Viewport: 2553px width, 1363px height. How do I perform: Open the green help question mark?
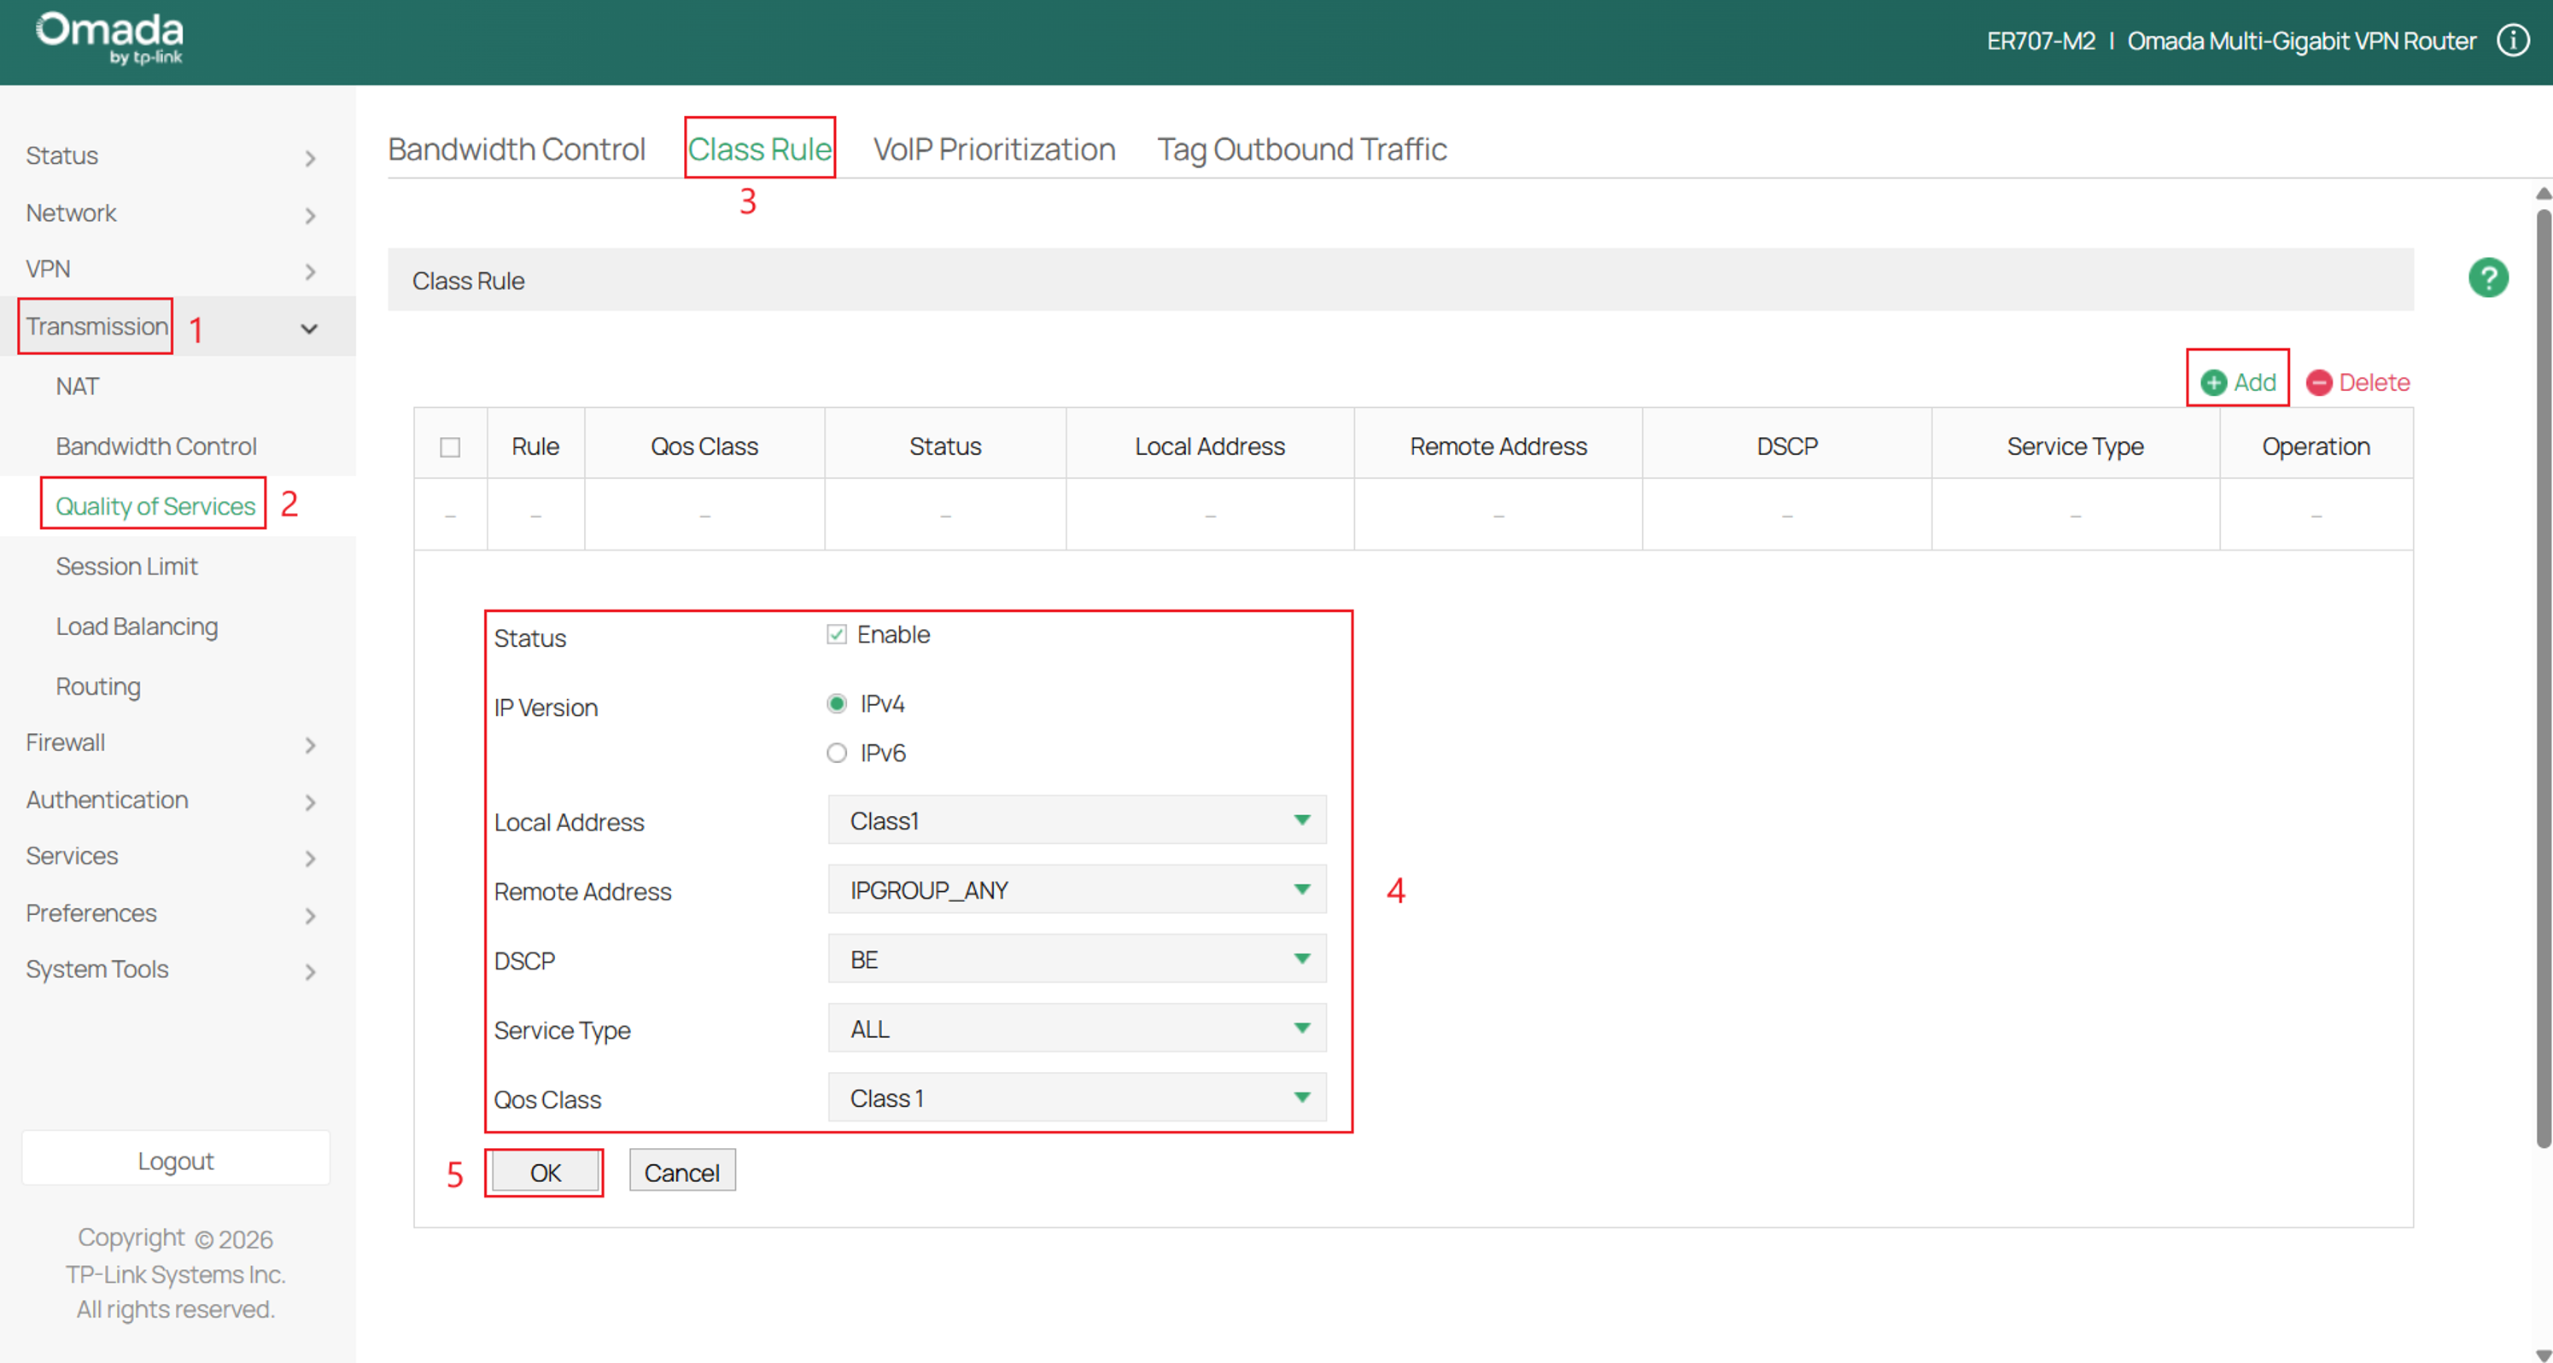tap(2487, 278)
